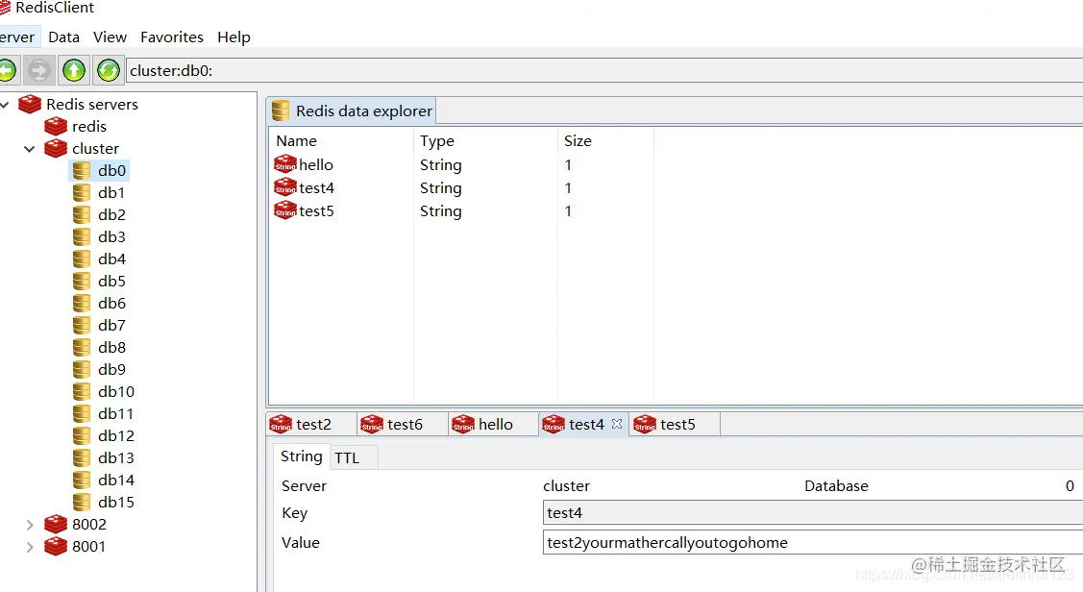
Task: Select db12 in the server tree
Action: tap(116, 436)
